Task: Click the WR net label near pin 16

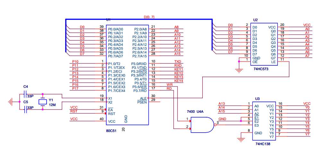Action: pos(170,85)
